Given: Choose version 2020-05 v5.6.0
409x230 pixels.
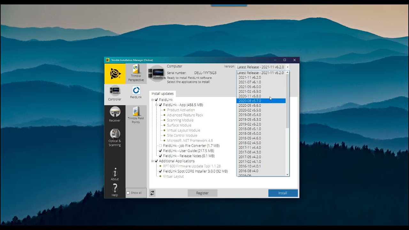Looking at the screenshot, I should click(261, 105).
